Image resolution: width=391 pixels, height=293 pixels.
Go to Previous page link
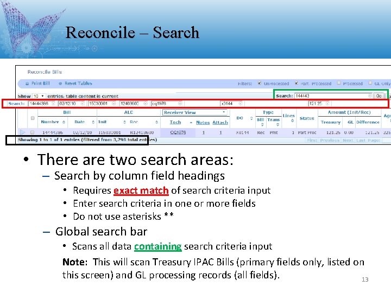[330, 141]
